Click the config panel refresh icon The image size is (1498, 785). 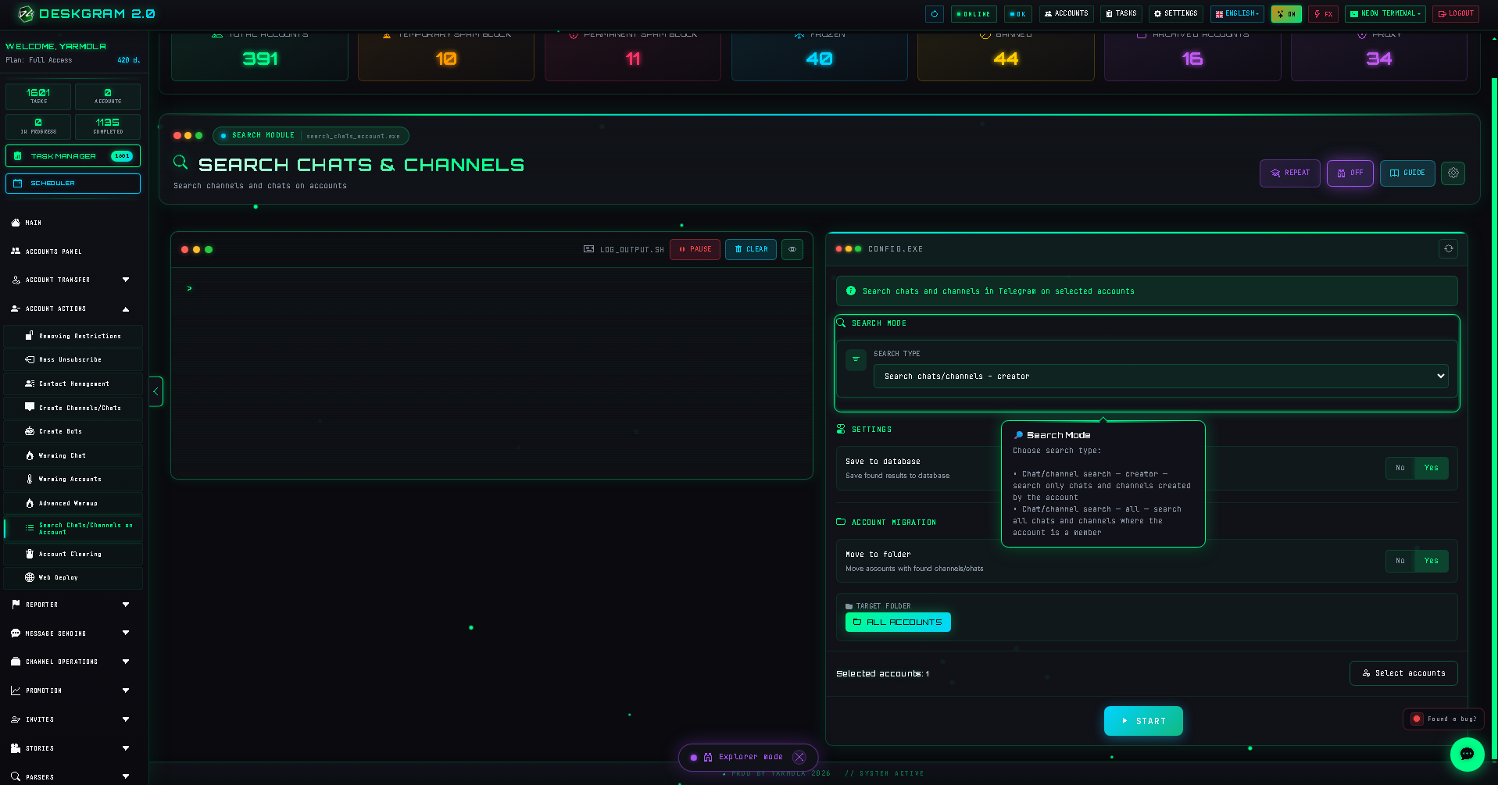[x=1449, y=248]
